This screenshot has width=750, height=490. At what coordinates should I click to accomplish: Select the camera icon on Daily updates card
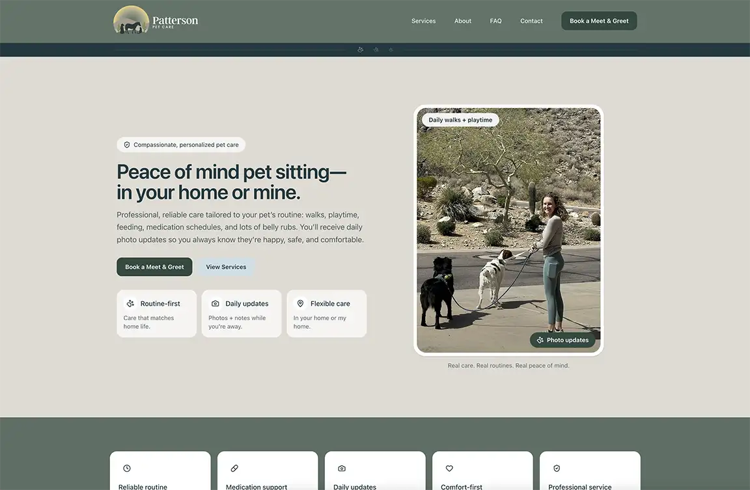pos(341,467)
